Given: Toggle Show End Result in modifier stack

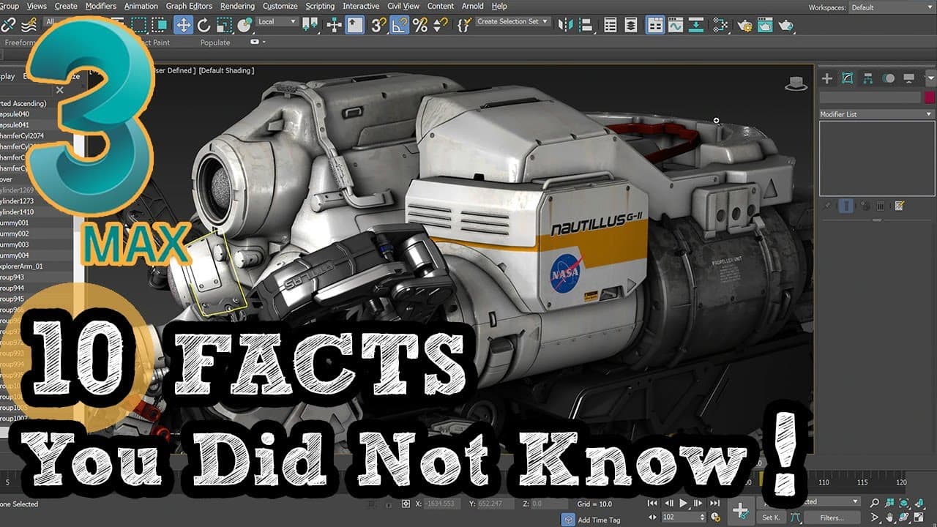Looking at the screenshot, I should (x=846, y=206).
